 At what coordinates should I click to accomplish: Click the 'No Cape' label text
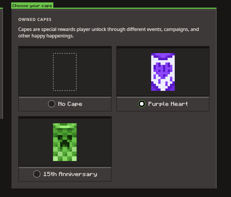(70, 104)
